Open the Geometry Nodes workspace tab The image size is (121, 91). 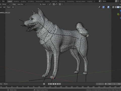click(x=80, y=2)
